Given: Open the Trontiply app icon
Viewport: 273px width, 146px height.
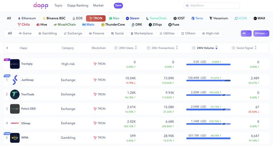Looking at the screenshot, I should (x=15, y=64).
